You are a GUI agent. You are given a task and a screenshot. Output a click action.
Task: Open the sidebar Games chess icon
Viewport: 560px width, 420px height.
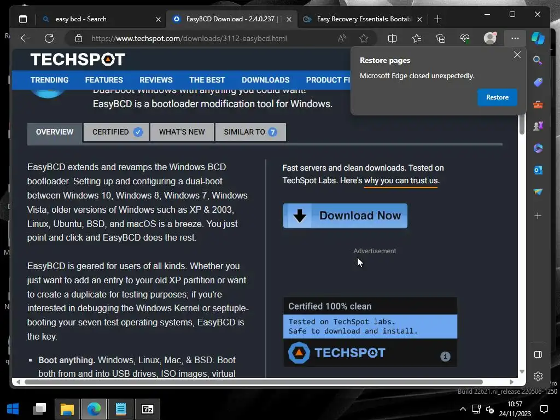[x=538, y=126]
